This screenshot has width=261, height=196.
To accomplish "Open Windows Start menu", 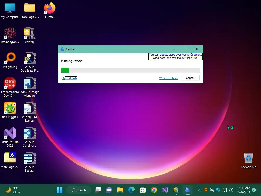I will (59, 190).
